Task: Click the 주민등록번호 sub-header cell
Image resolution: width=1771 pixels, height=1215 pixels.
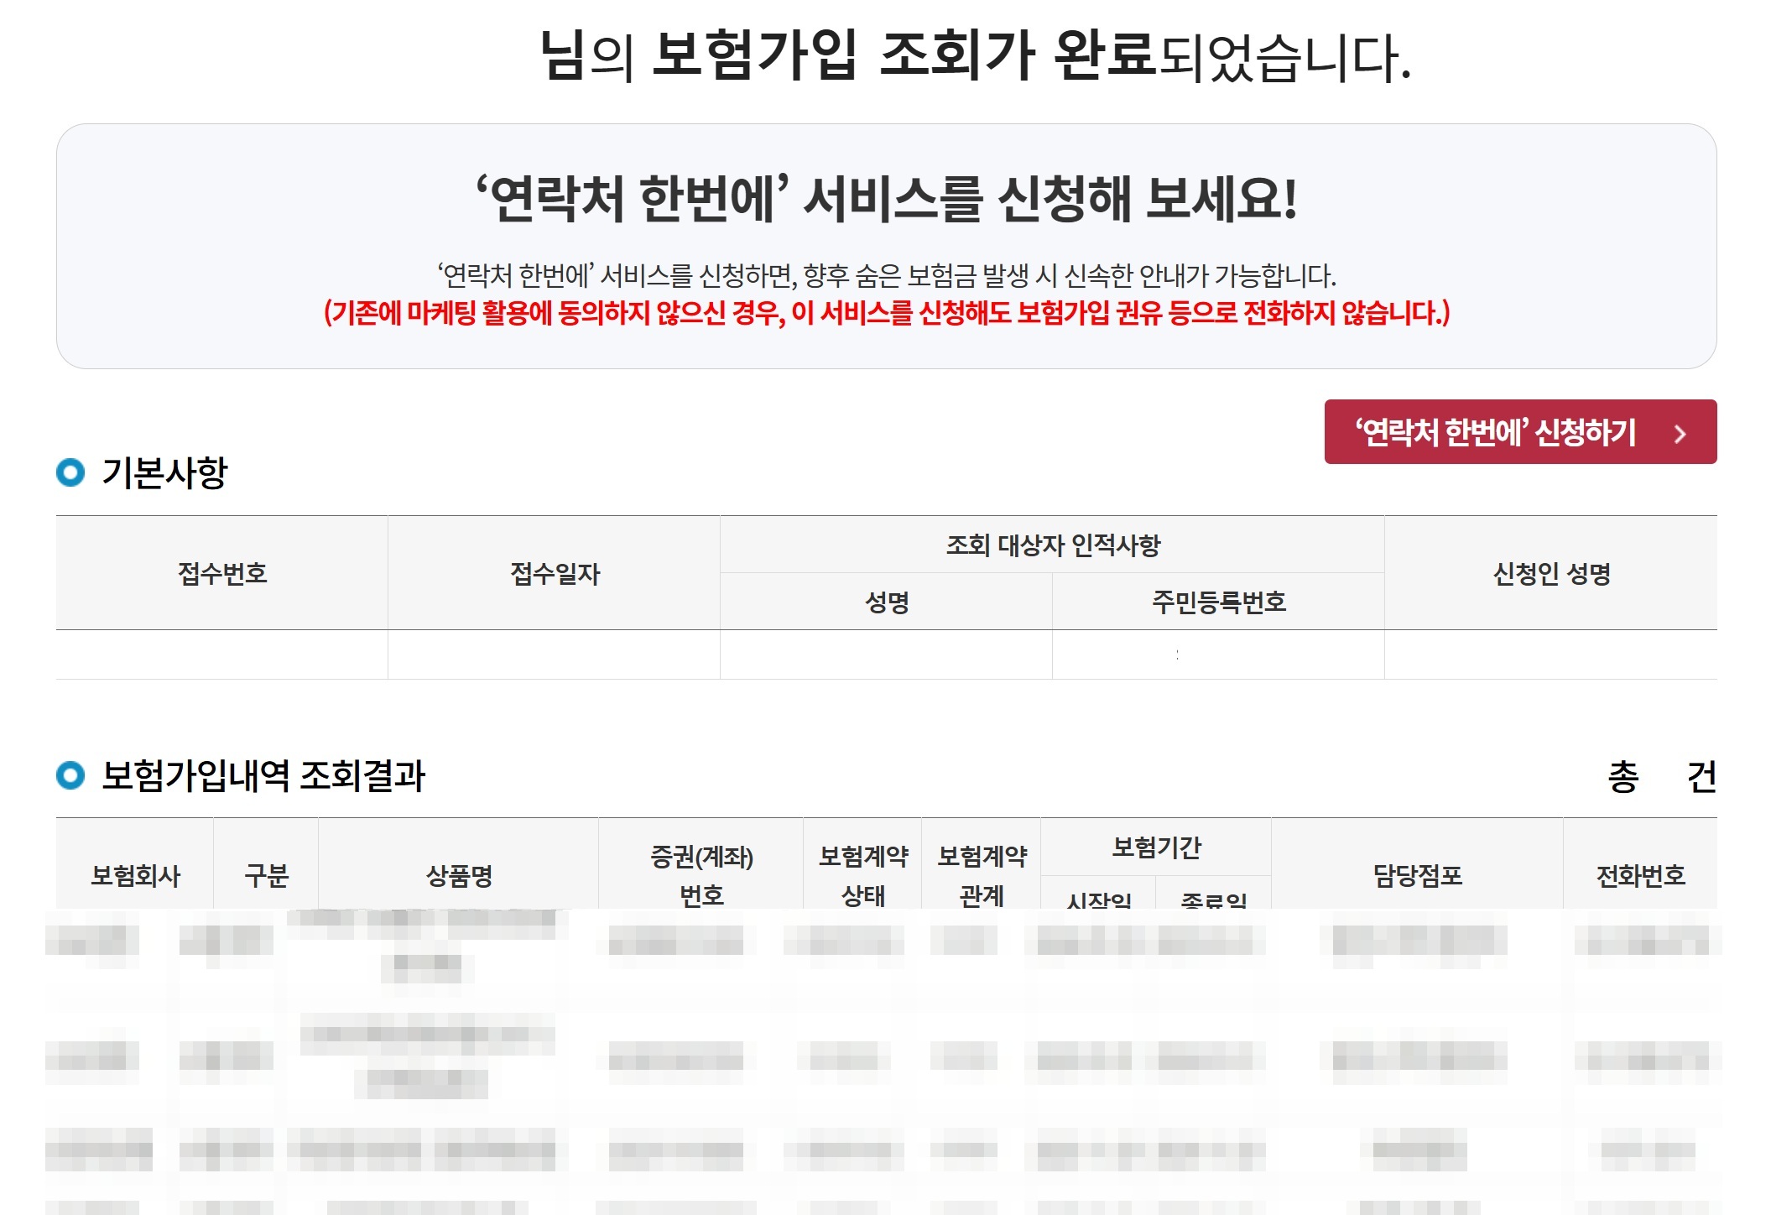Action: point(1218,602)
